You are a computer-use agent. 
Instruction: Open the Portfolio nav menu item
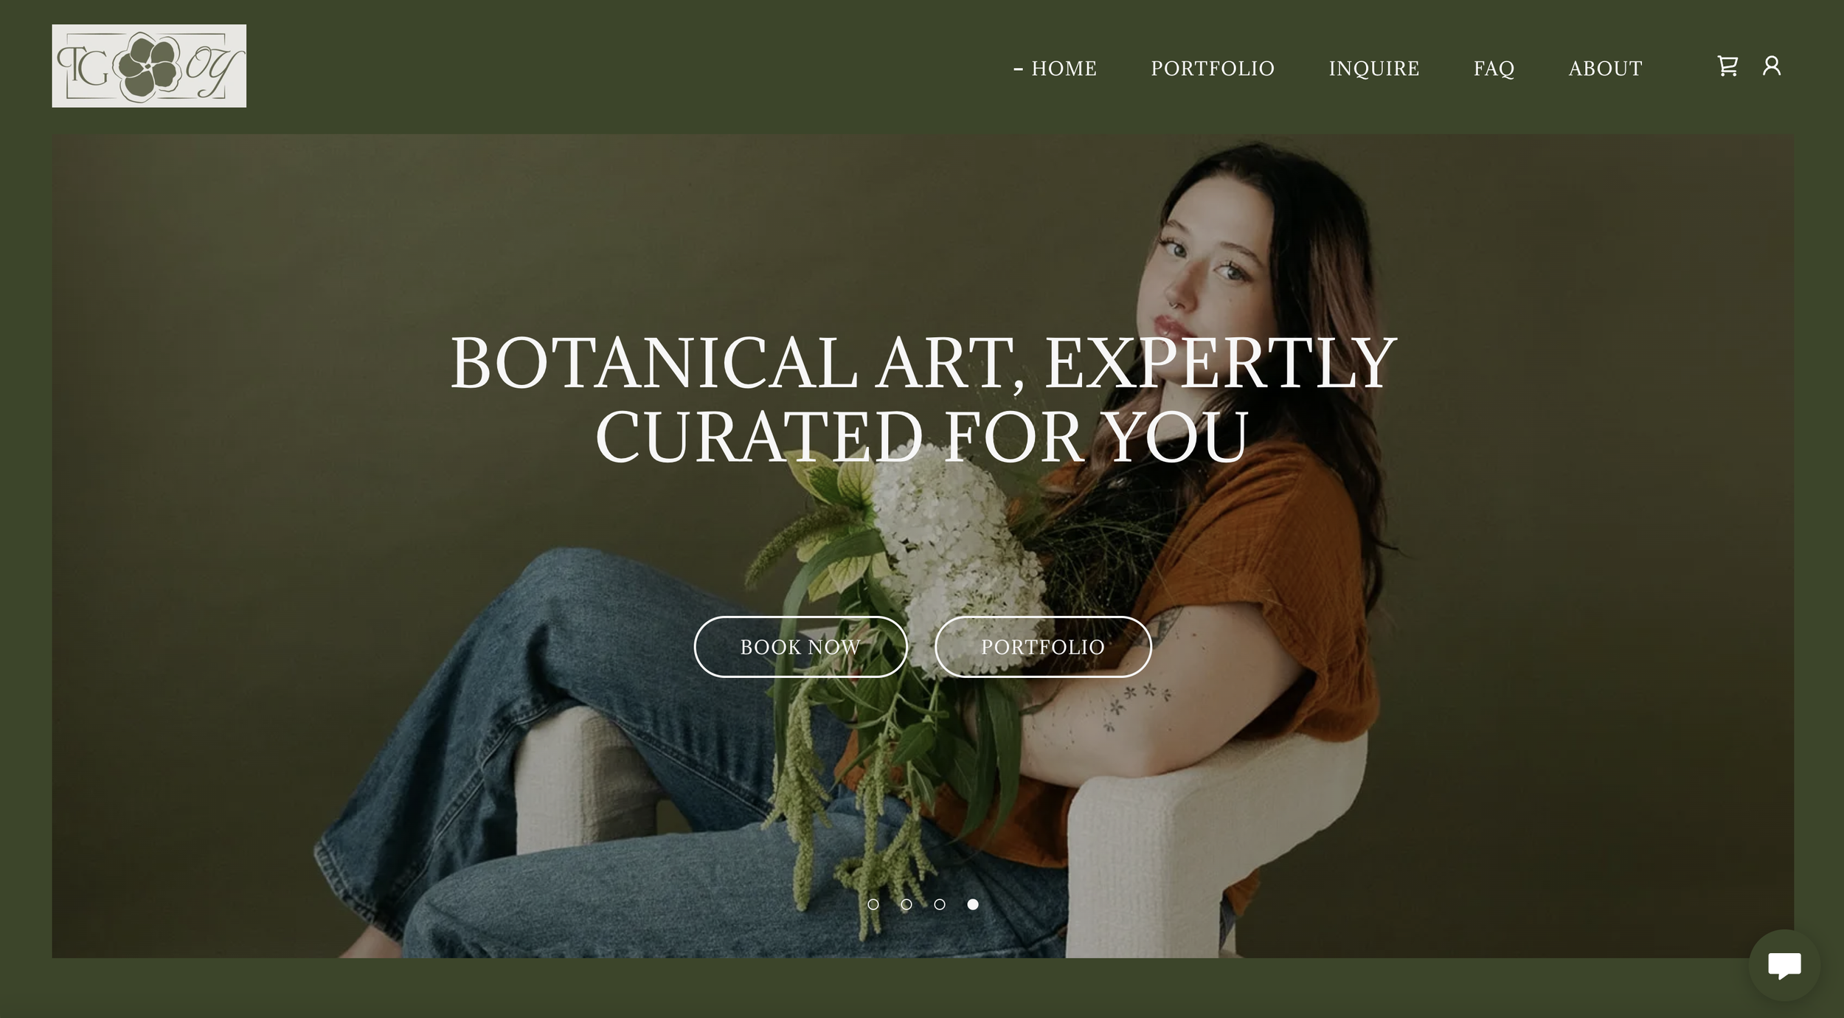click(1213, 69)
